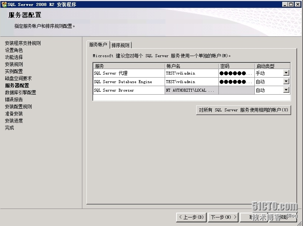
Task: Click the SQL Server setup title bar icon
Action: [x=4, y=4]
